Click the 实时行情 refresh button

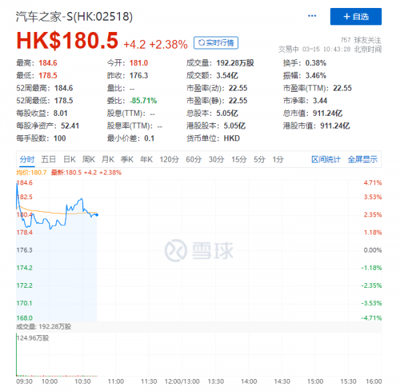[215, 43]
